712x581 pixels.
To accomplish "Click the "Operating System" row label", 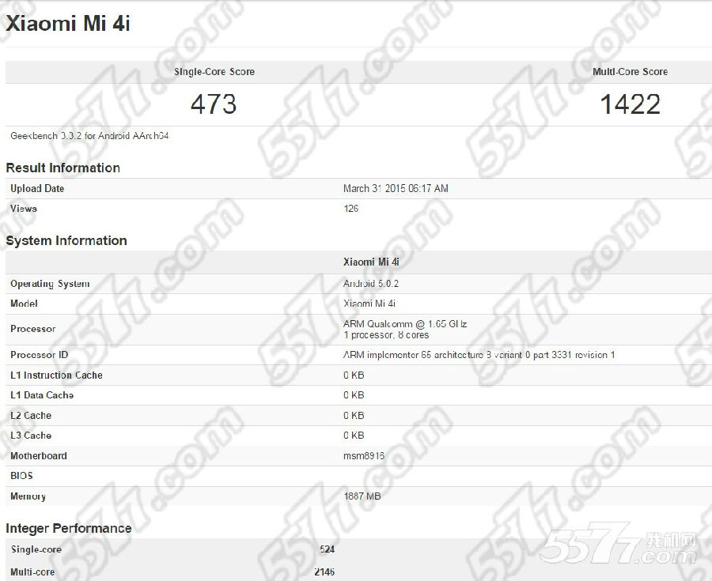I will 50,284.
